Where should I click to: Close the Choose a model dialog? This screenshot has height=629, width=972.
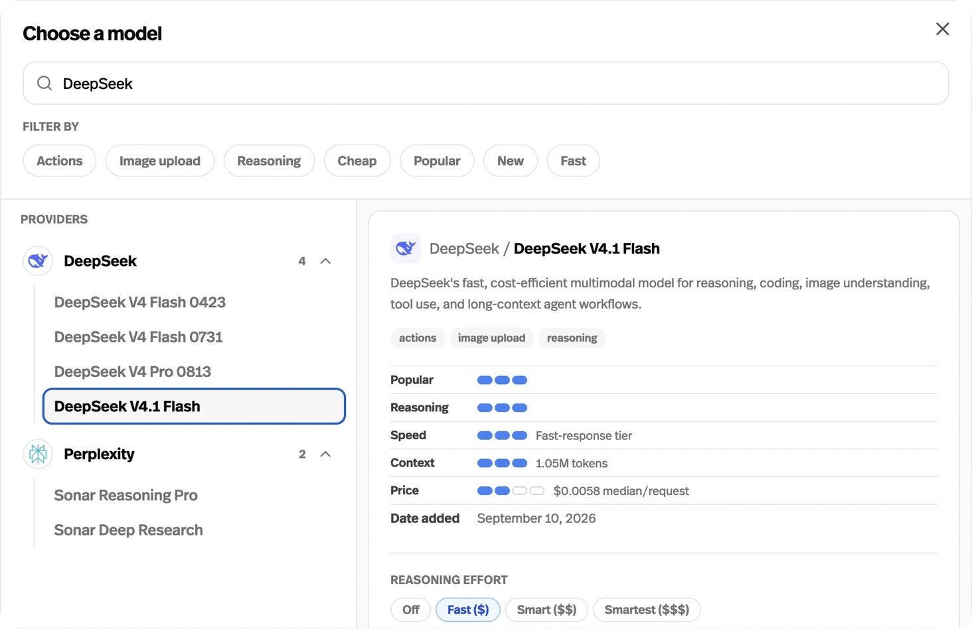pos(942,29)
